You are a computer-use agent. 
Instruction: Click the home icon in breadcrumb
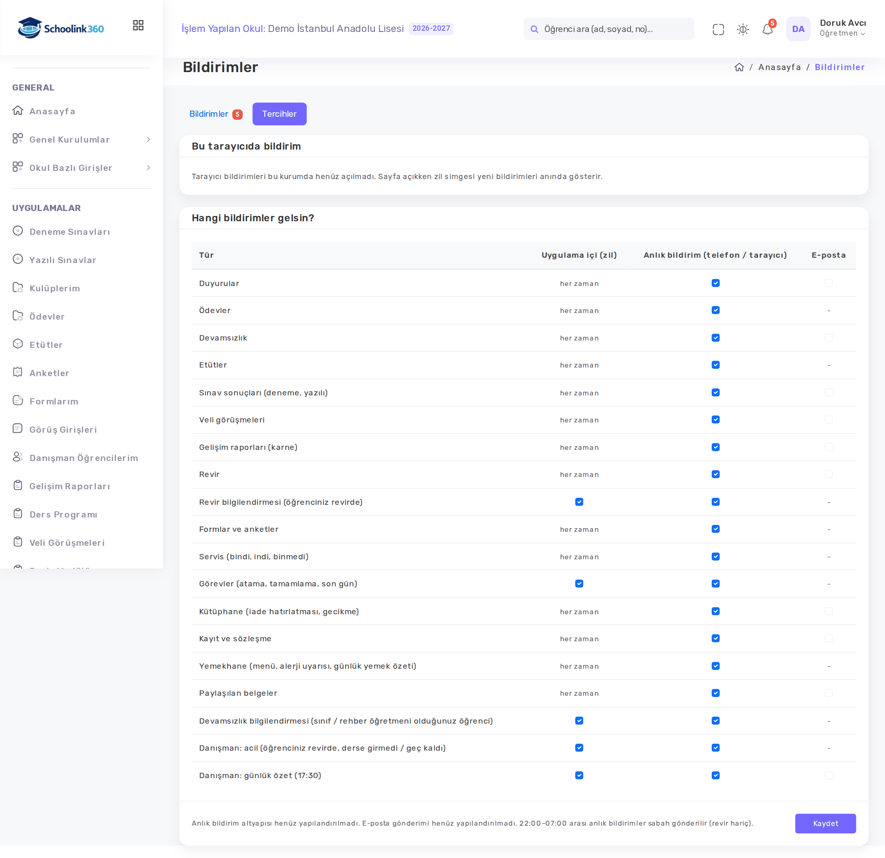point(739,67)
